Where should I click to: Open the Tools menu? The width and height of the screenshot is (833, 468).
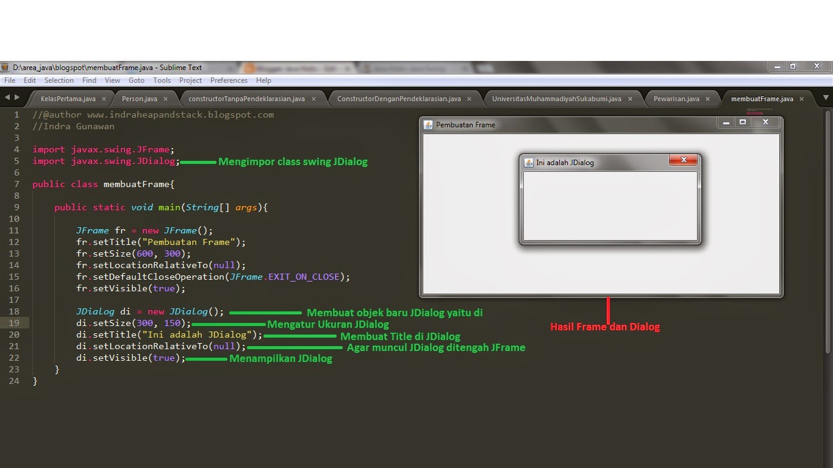tap(162, 80)
